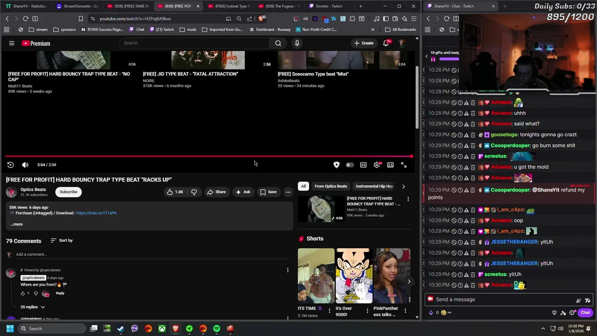Toggle the autoplay switch in player
Viewport: 597px width, 336px height.
[x=350, y=165]
